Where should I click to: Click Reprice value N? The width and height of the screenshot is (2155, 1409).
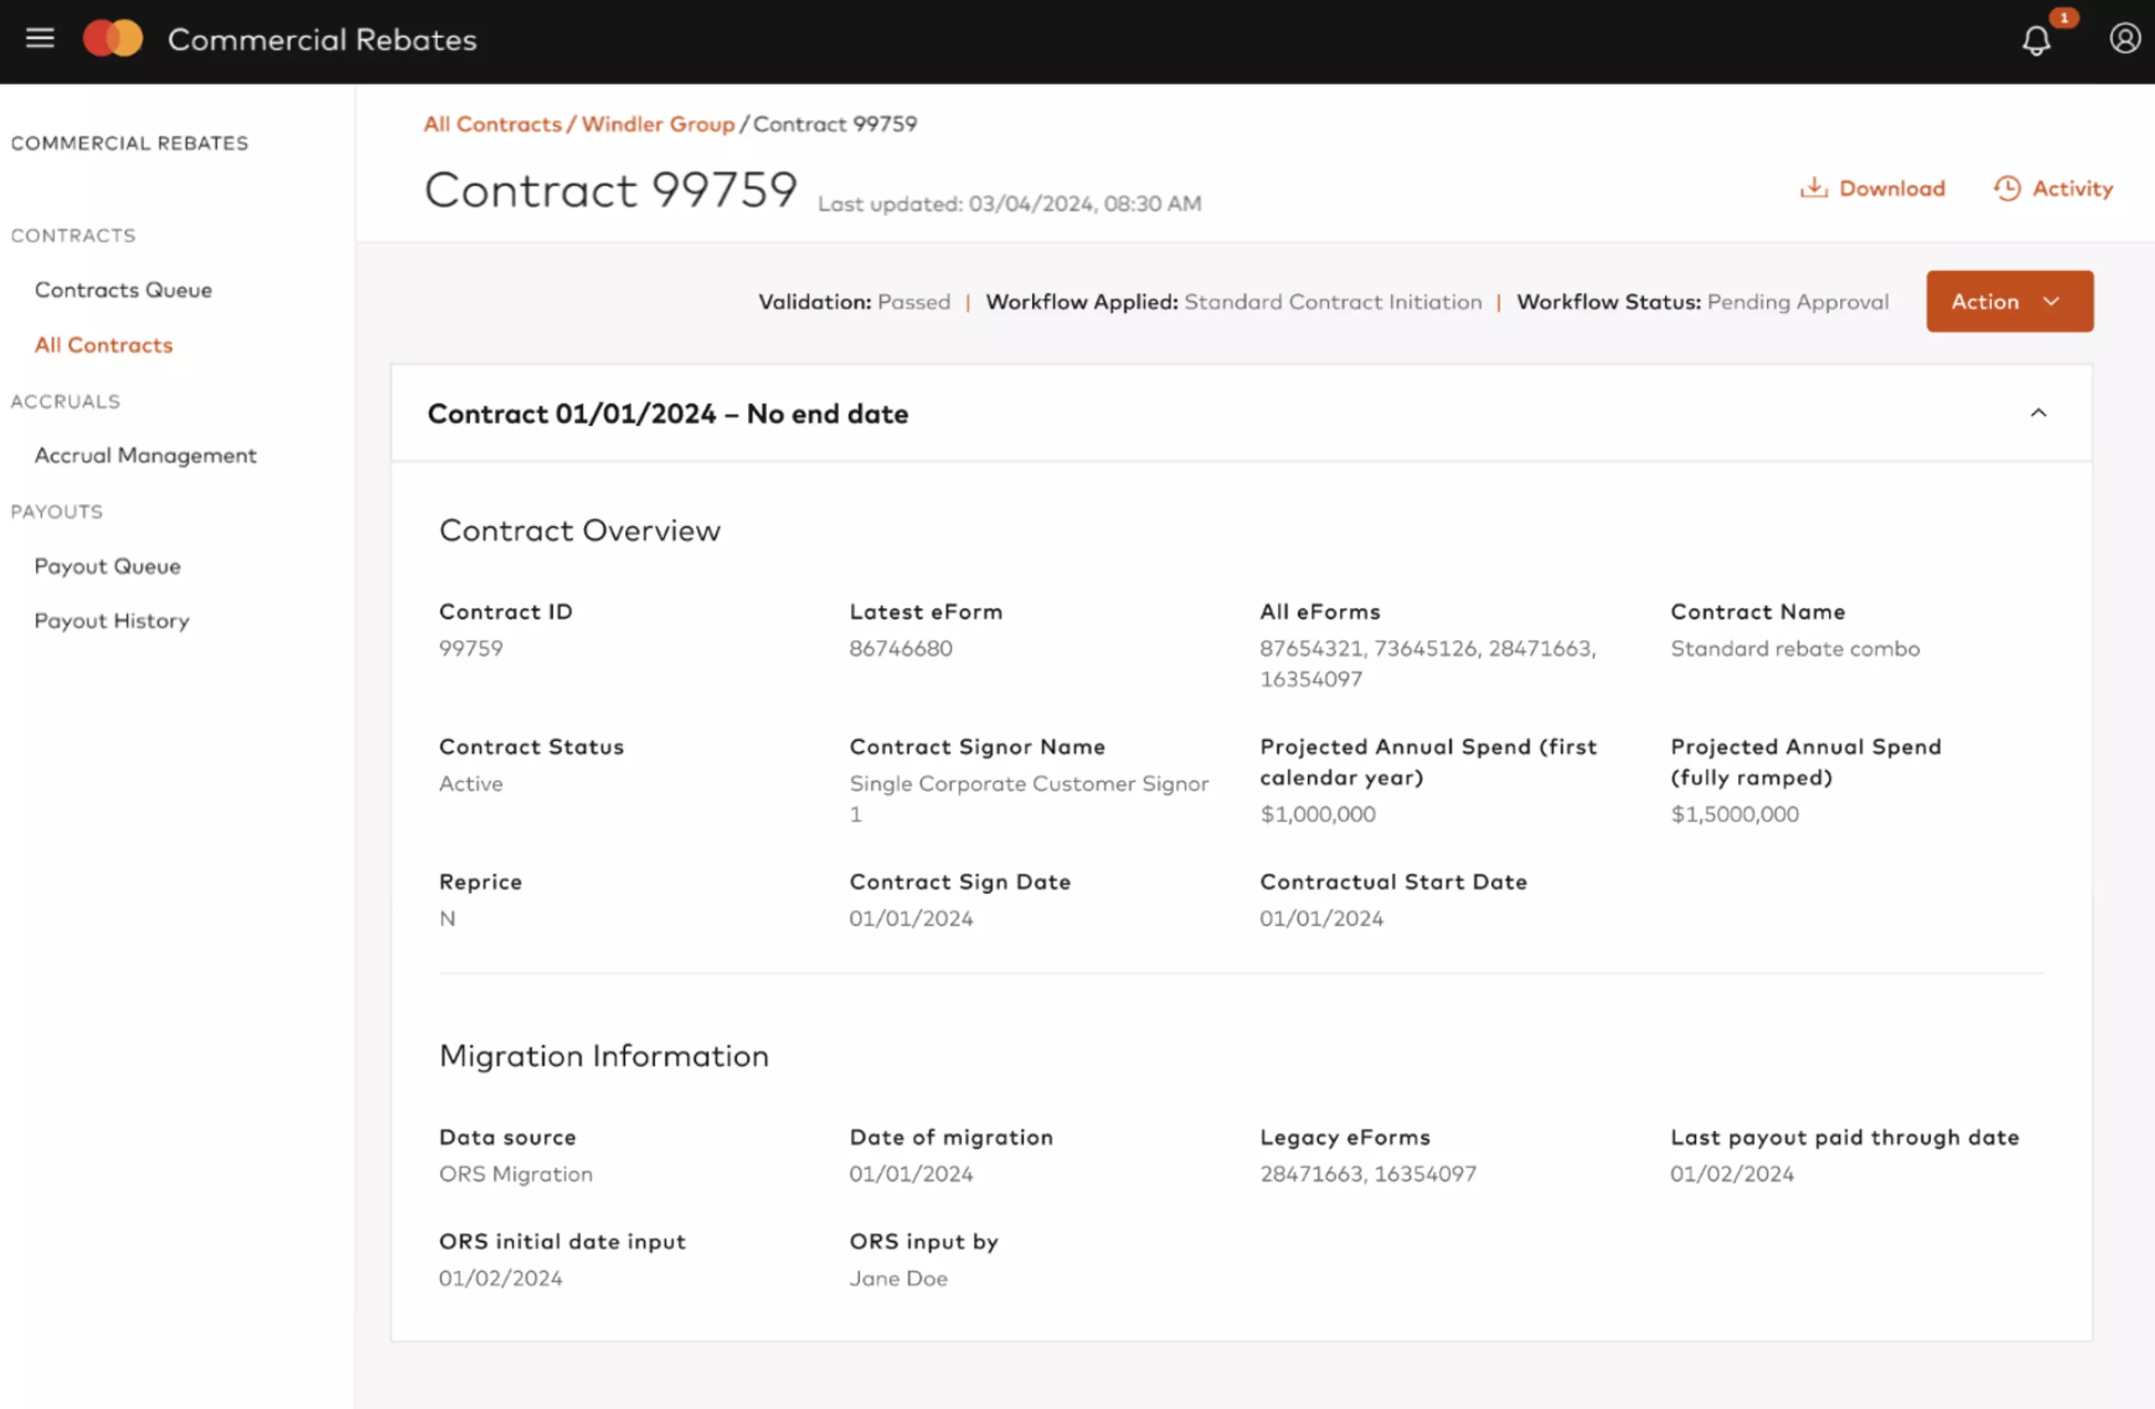pyautogui.click(x=447, y=919)
